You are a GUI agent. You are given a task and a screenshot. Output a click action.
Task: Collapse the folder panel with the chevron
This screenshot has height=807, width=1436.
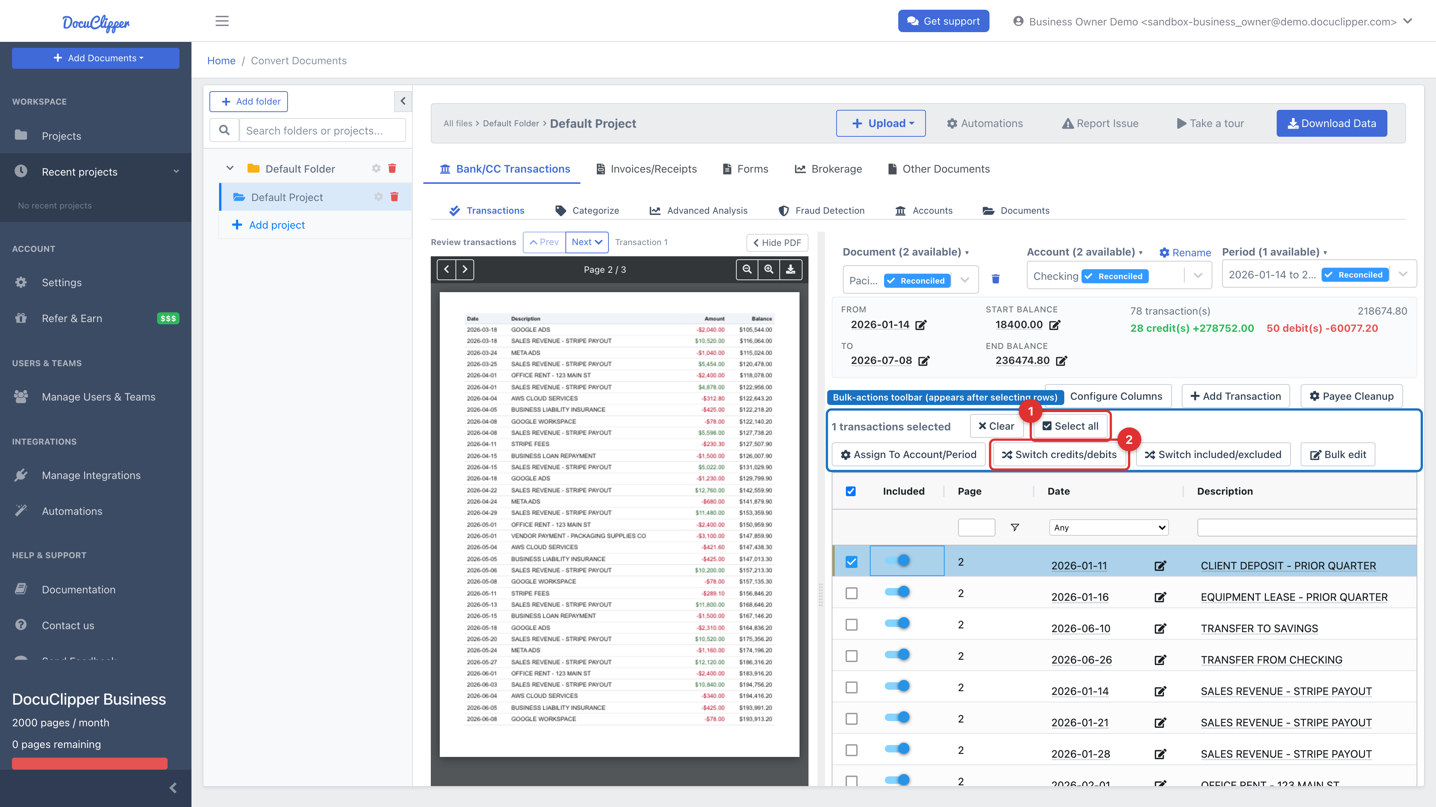pos(403,101)
